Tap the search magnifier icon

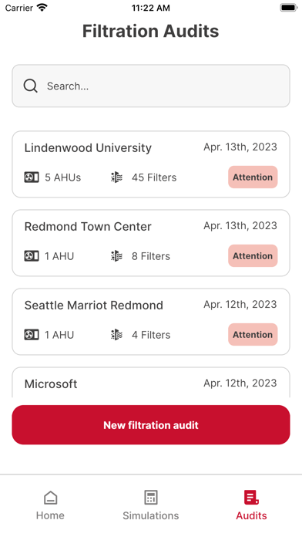[31, 86]
